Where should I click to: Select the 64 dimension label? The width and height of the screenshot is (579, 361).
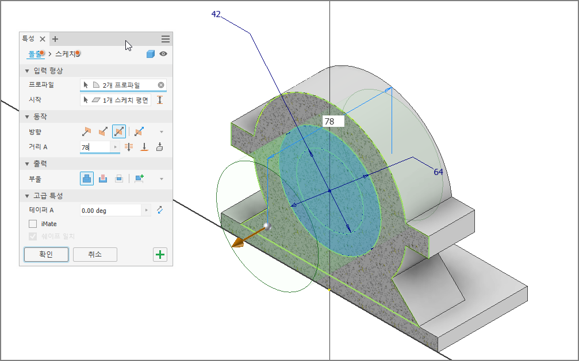pos(438,172)
